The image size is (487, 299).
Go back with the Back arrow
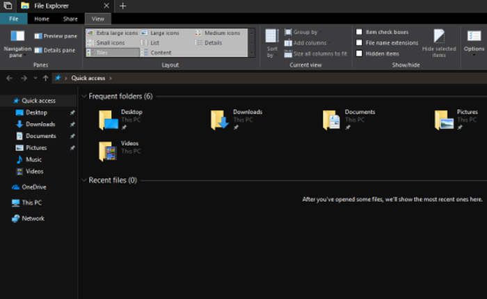(x=9, y=79)
